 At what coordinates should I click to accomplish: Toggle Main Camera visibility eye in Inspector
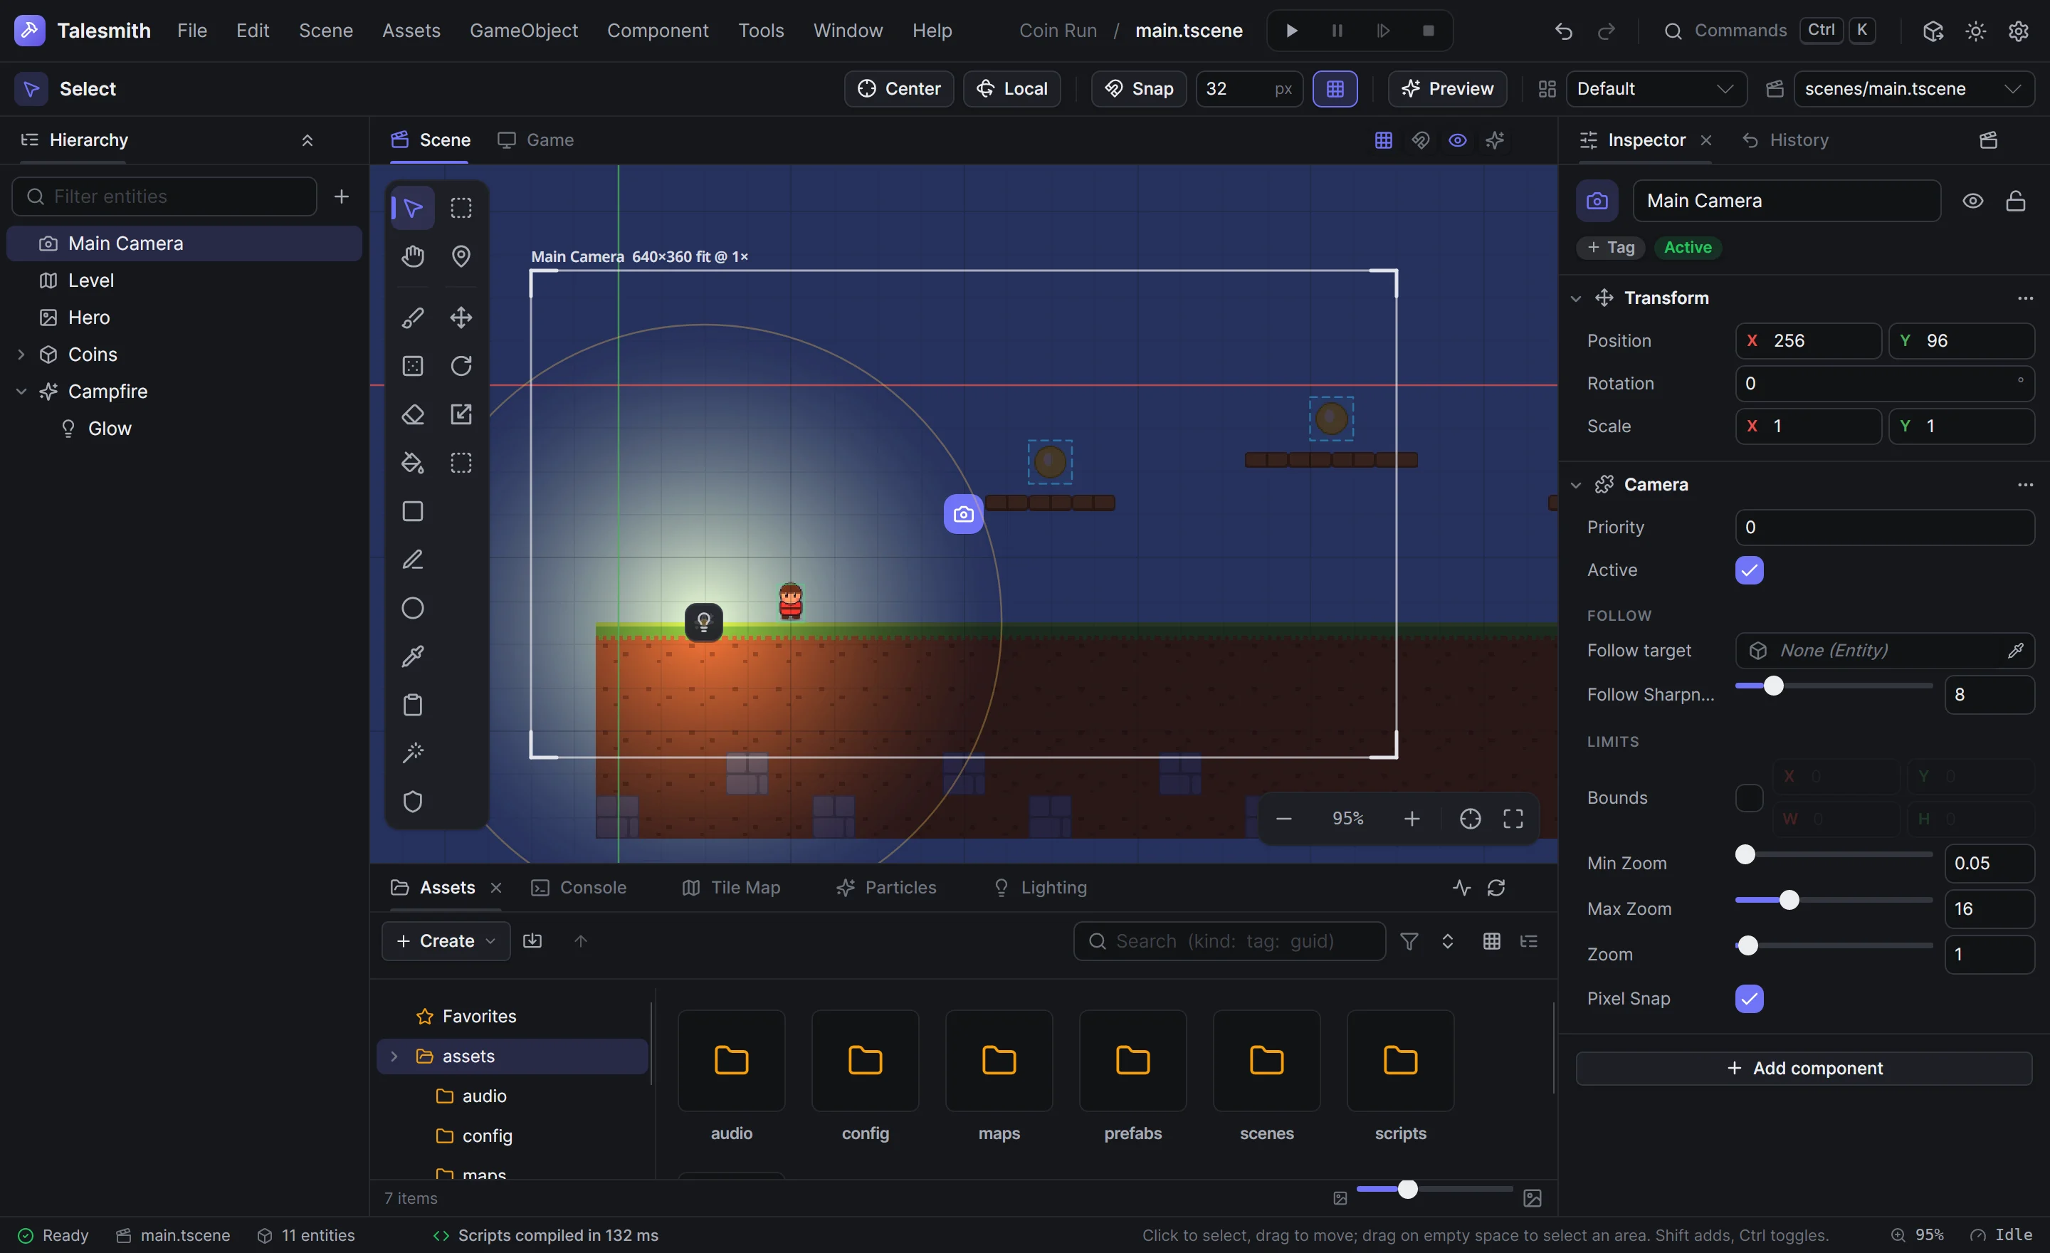1972,201
